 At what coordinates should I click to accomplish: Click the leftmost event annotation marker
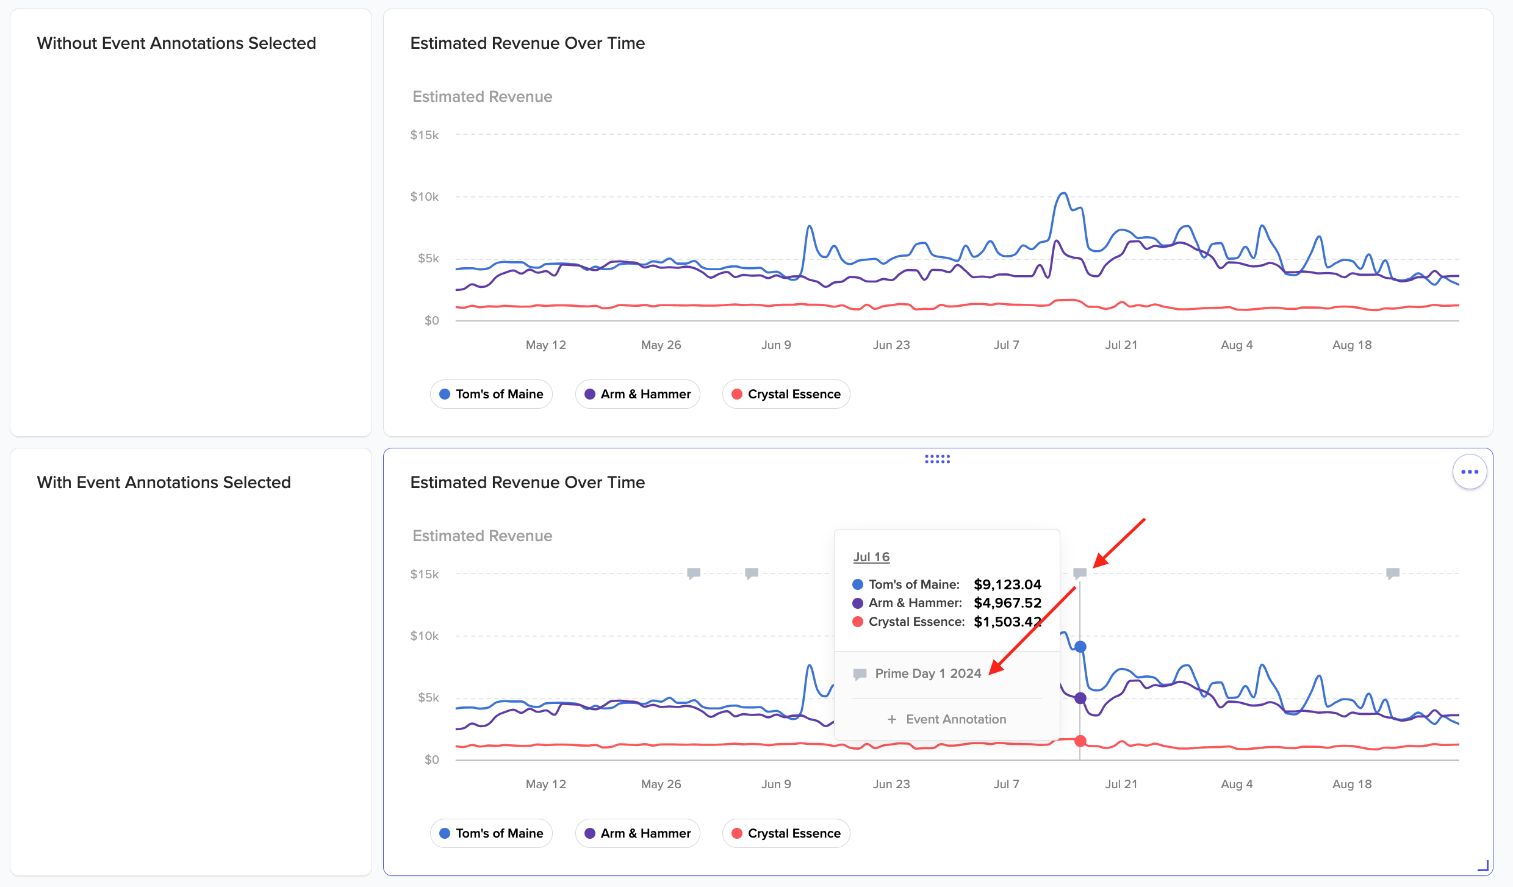click(x=694, y=573)
